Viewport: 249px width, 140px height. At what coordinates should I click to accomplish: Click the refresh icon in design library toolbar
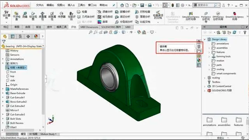click(235, 32)
